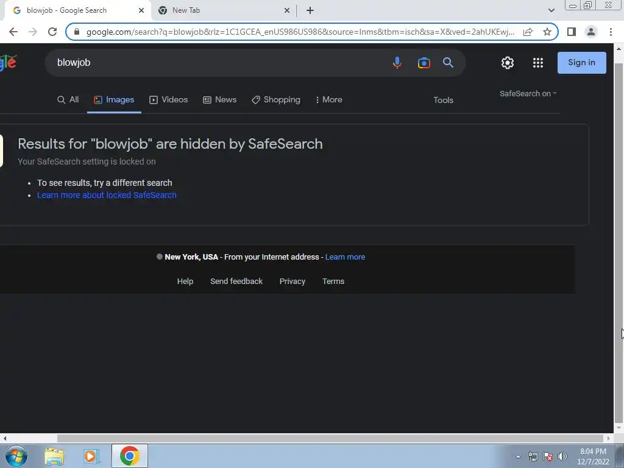The height and width of the screenshot is (468, 624).
Task: Show hidden system tray icons
Action: click(518, 456)
